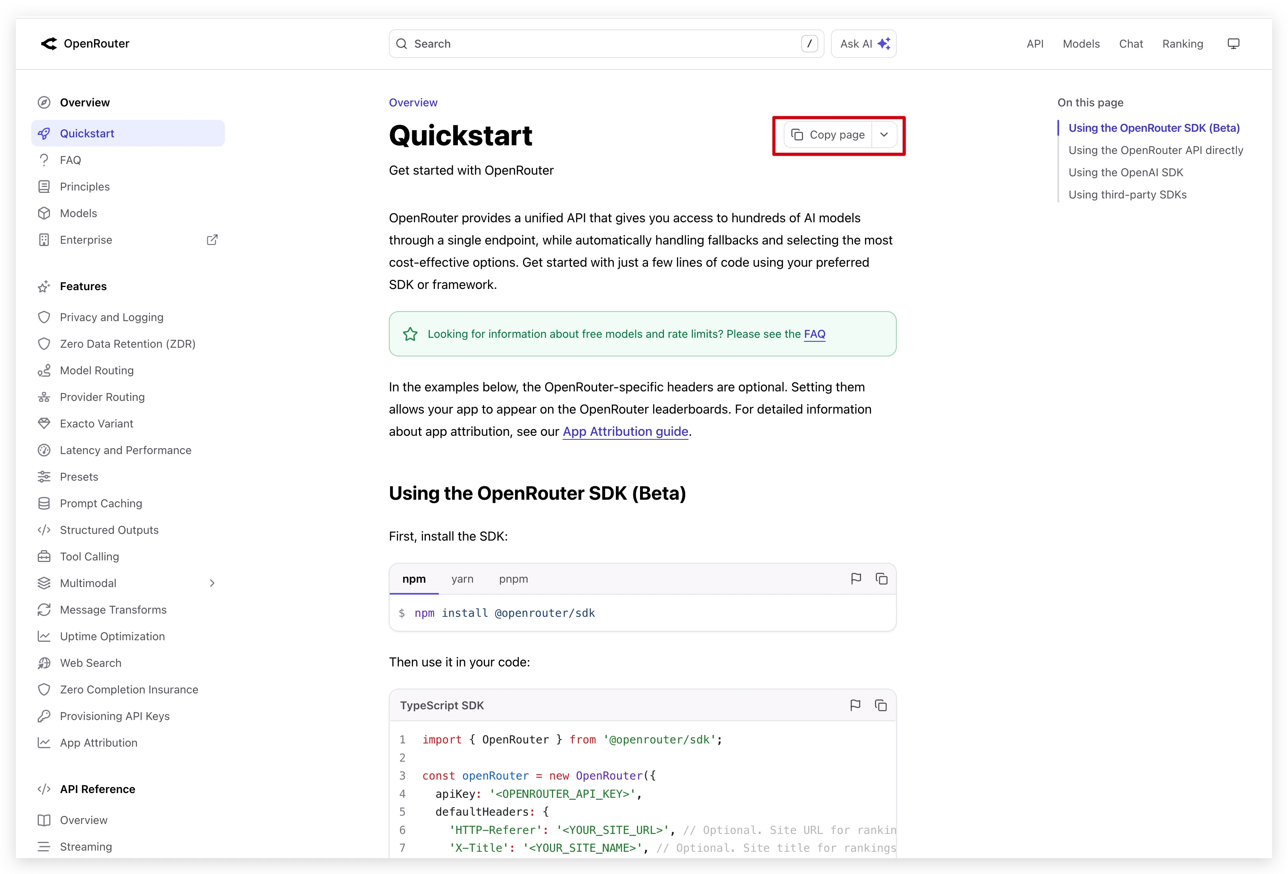Open Enterprise external link icon
The image size is (1288, 874).
coord(212,240)
